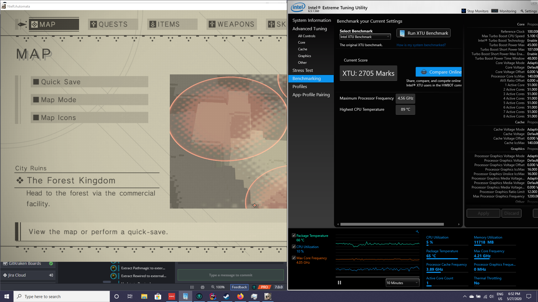Click the Windows taskbar search box
The width and height of the screenshot is (538, 302).
tap(62, 296)
